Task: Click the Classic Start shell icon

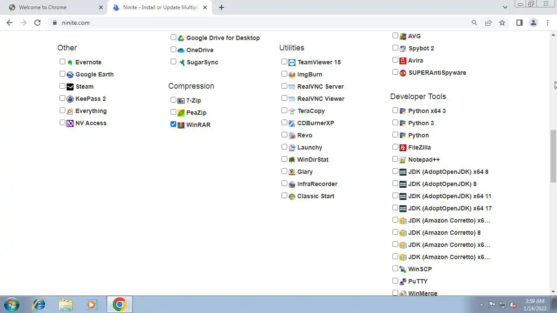Action: point(292,196)
